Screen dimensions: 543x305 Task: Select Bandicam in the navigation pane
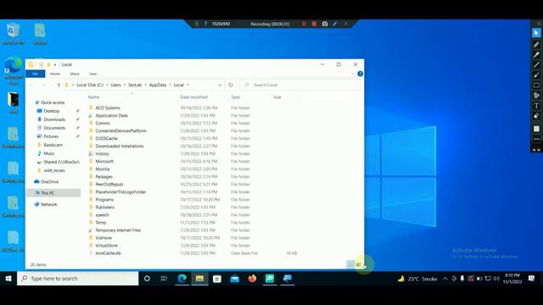coord(53,145)
